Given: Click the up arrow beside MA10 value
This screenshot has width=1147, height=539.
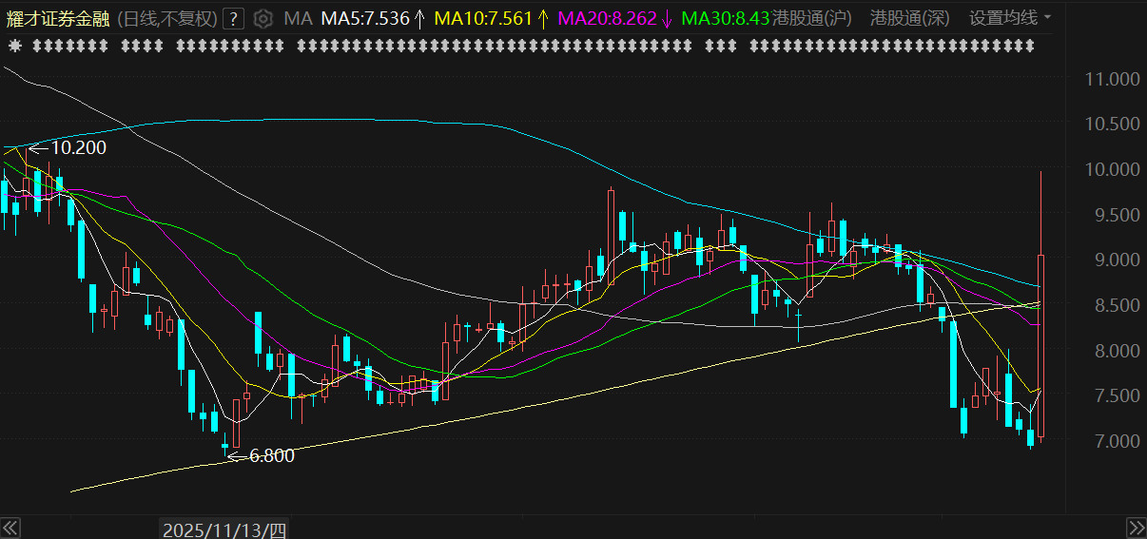Looking at the screenshot, I should click(543, 18).
